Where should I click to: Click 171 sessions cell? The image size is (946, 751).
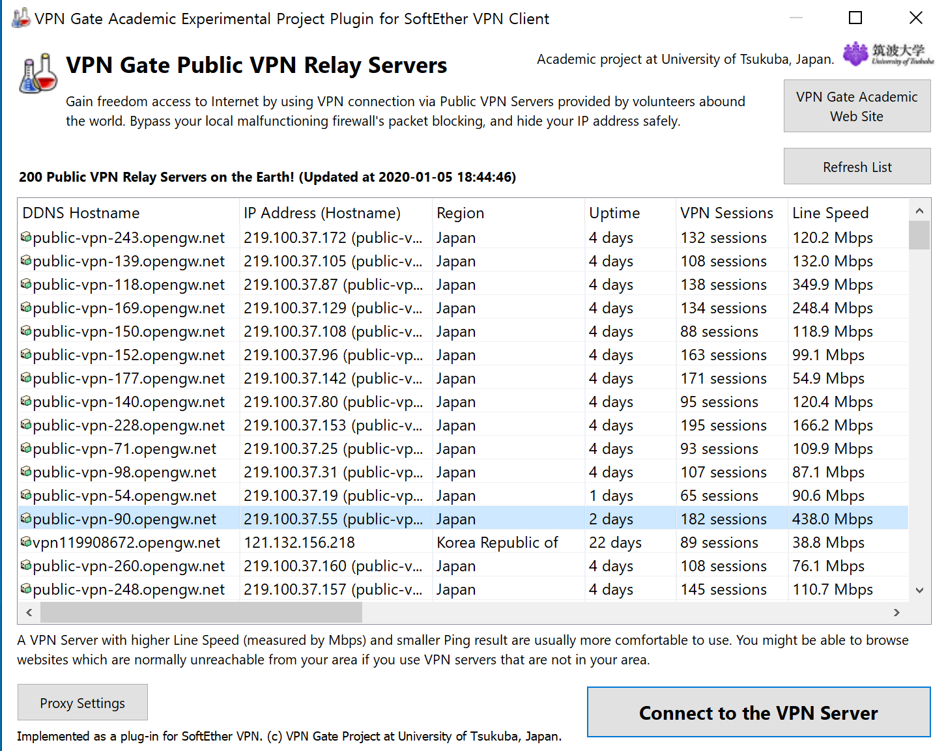(x=723, y=378)
